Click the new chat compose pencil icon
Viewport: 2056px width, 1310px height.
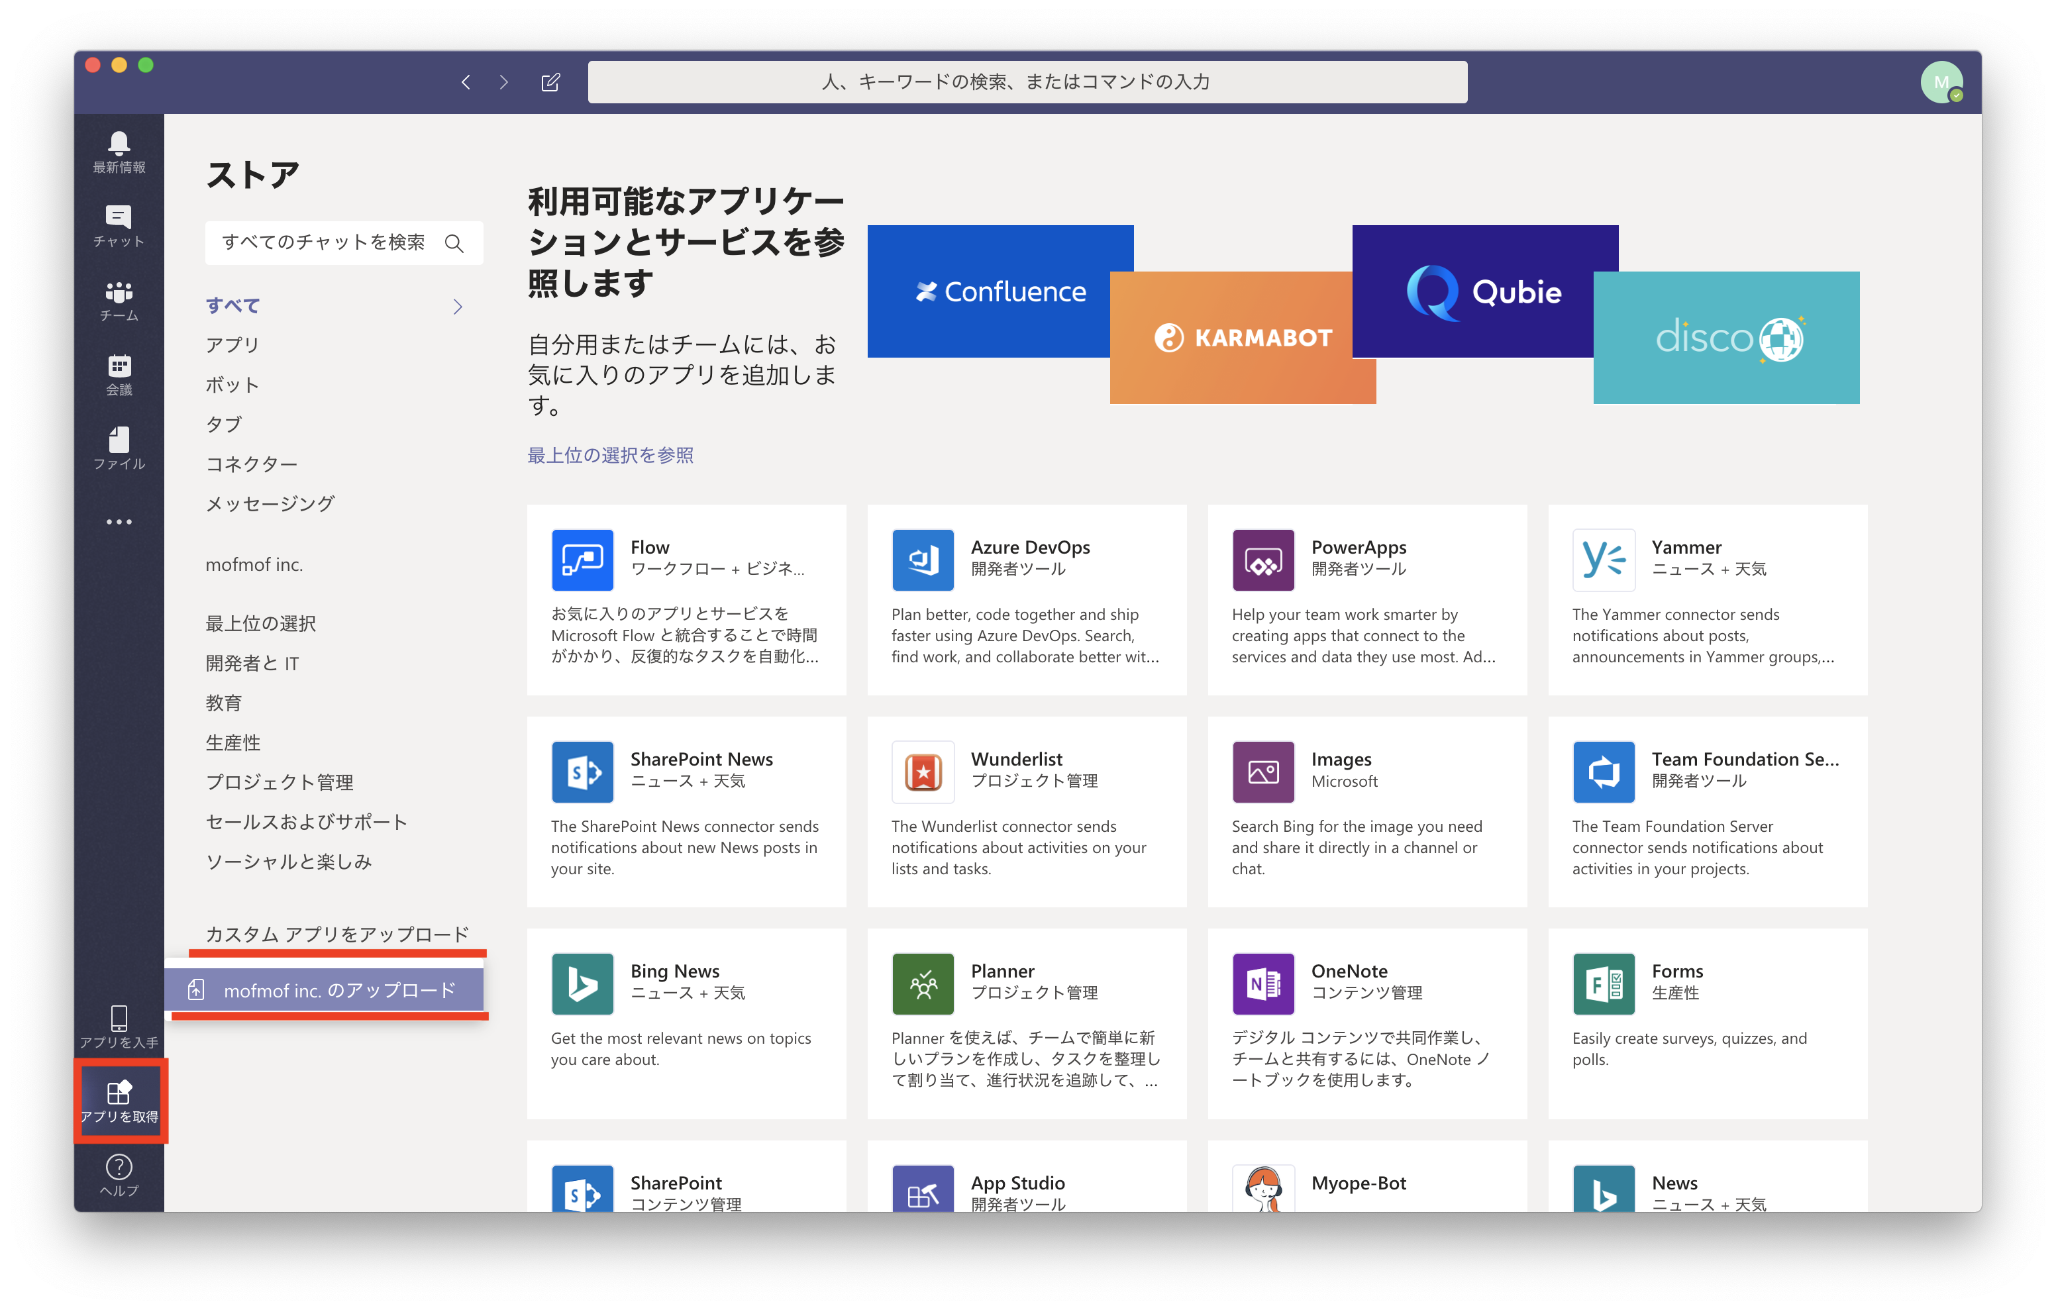[550, 82]
